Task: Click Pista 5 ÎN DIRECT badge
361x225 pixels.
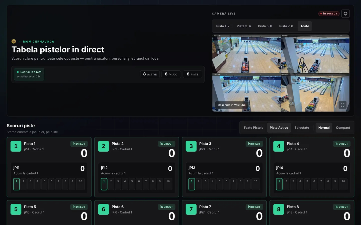Action: 79,207
